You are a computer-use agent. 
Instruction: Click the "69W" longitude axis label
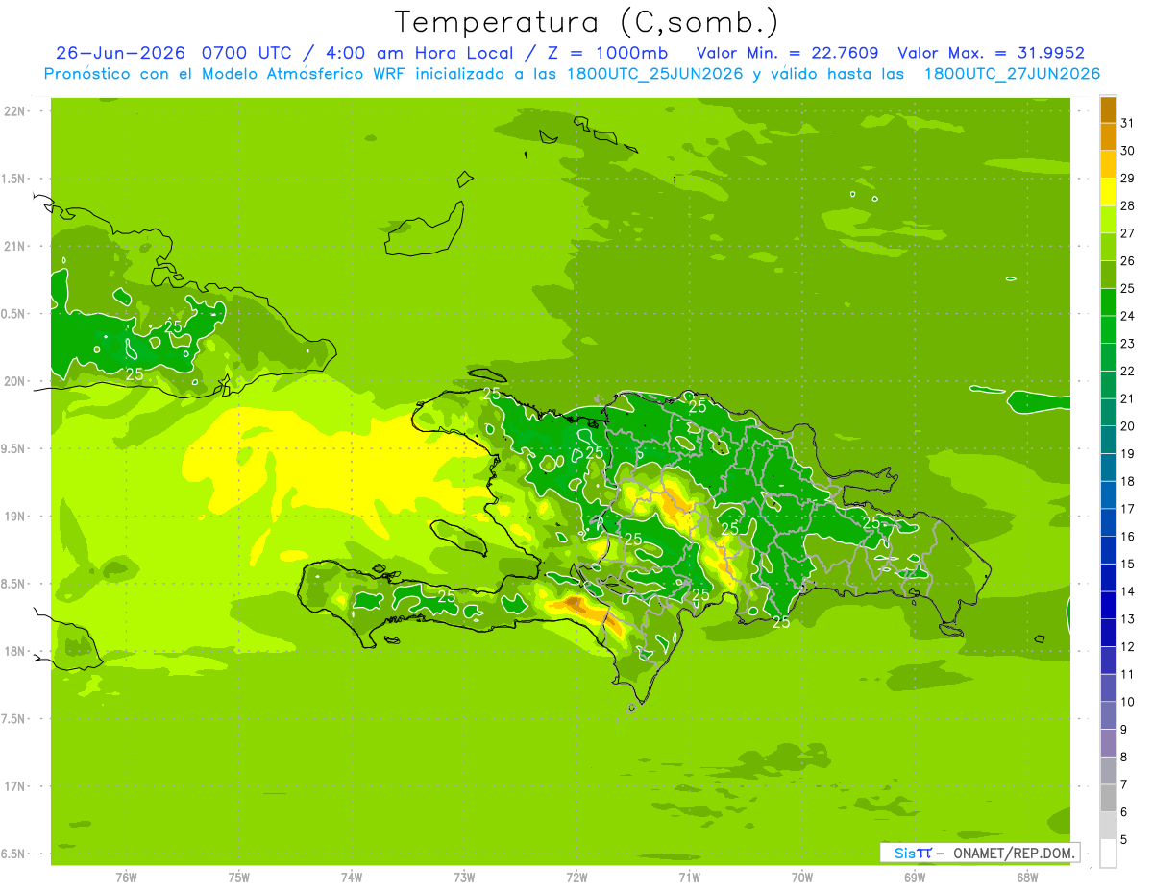(x=914, y=878)
